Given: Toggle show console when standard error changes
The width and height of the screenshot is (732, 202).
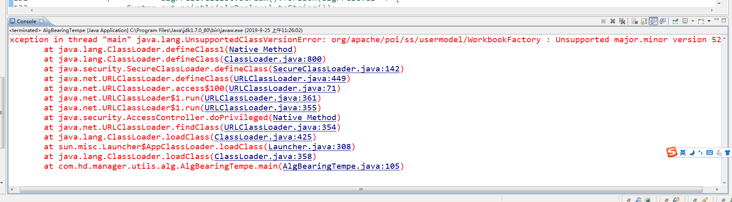Looking at the screenshot, I should tap(663, 21).
